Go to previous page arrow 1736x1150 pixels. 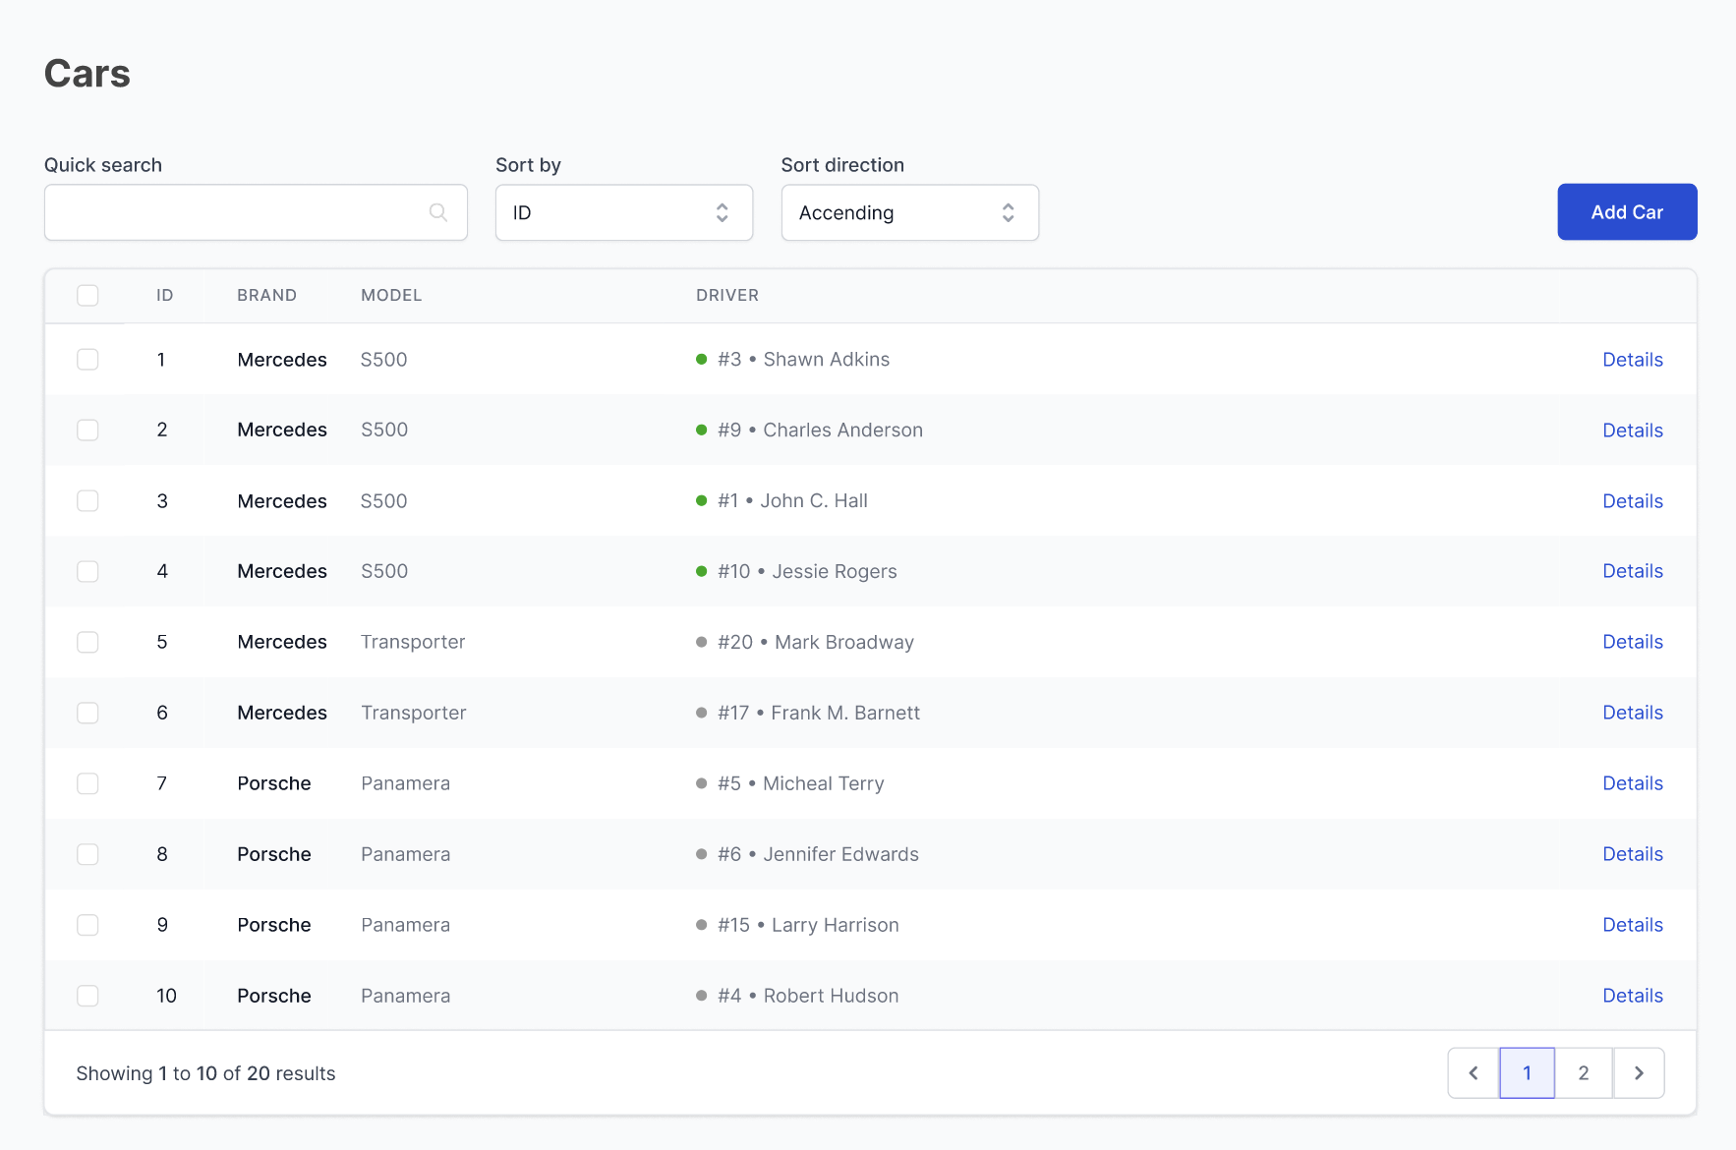(x=1474, y=1073)
